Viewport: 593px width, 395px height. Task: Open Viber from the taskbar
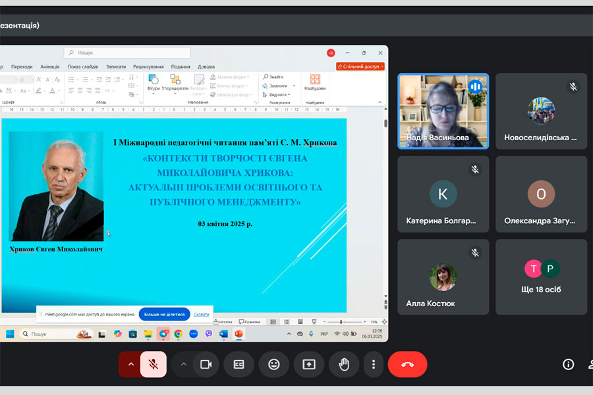(209, 334)
